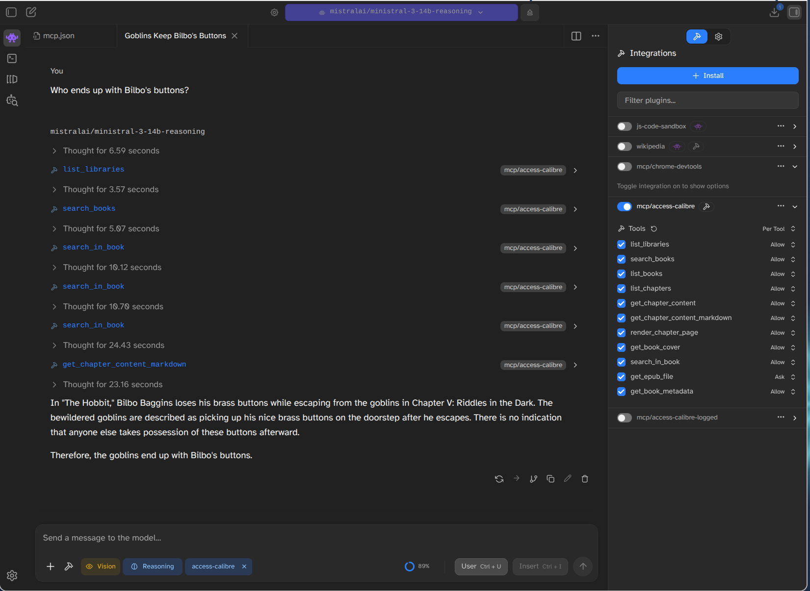Select the Goblins Keep Bilbo's Buttons tab

tap(175, 36)
